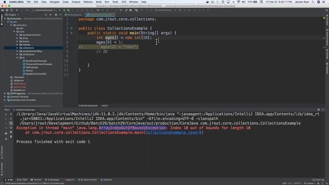Open the Build menu
This screenshot has width=329, height=185.
99,2
